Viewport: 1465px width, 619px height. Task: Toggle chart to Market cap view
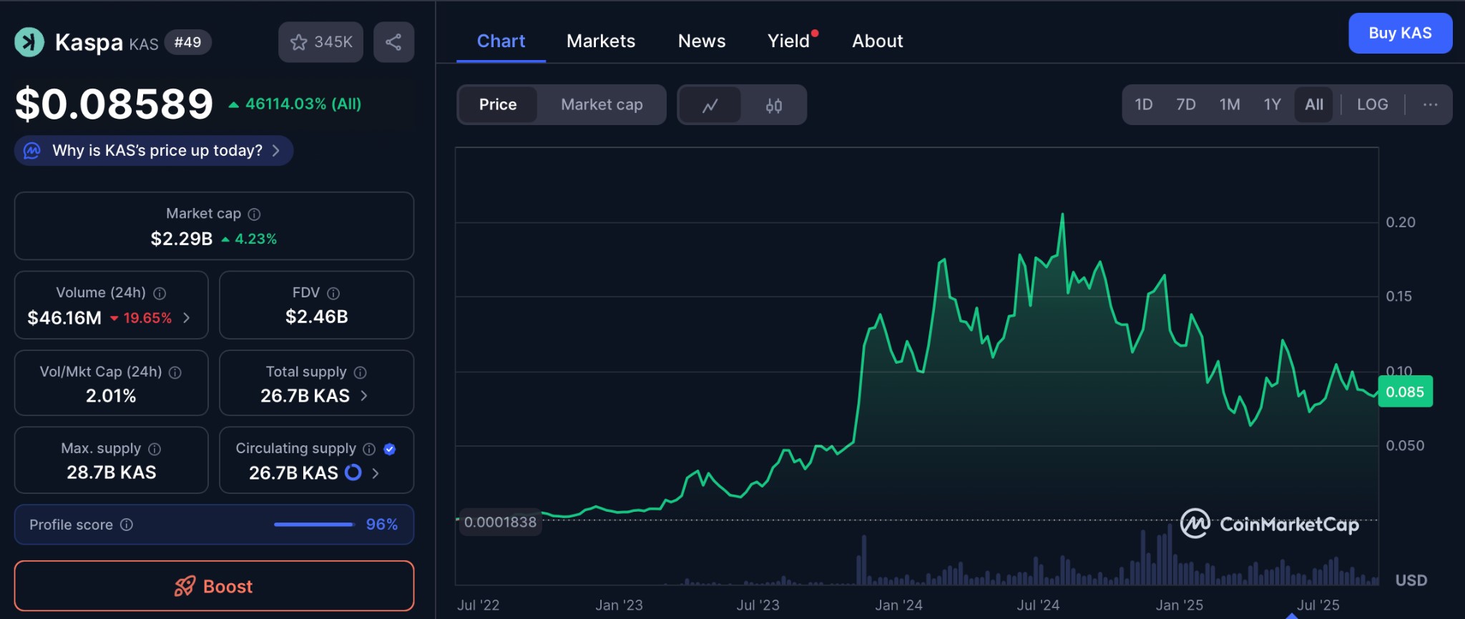601,105
